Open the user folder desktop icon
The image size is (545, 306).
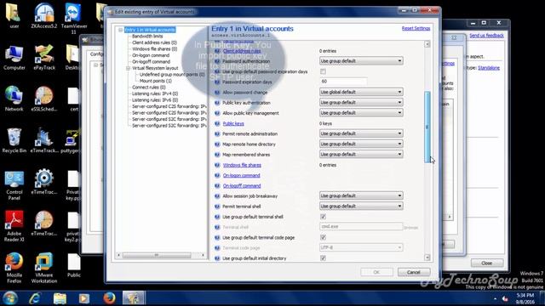click(14, 15)
